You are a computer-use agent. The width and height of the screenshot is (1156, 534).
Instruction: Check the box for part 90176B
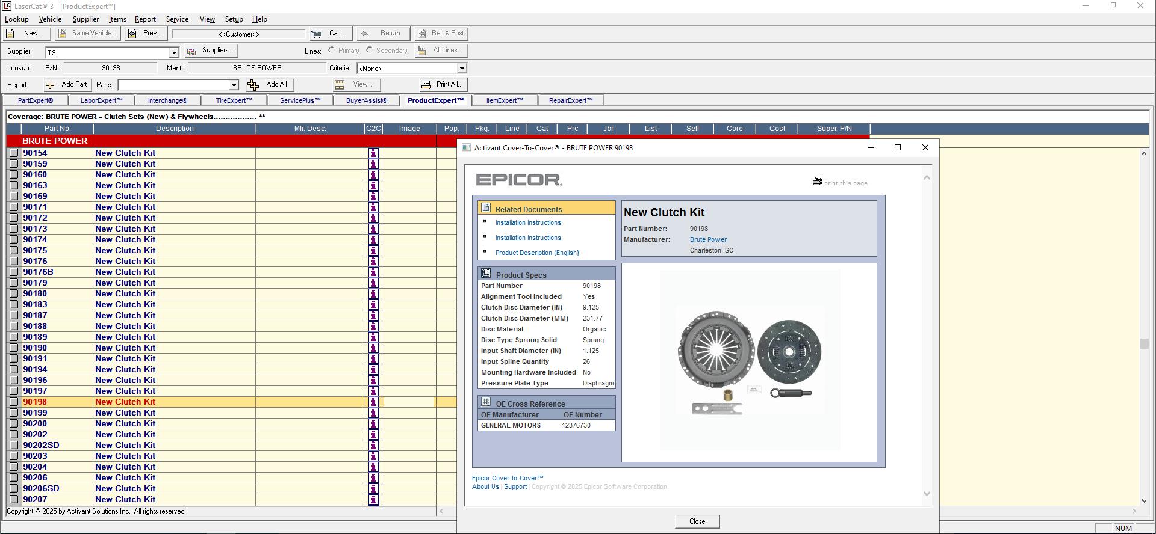click(14, 272)
